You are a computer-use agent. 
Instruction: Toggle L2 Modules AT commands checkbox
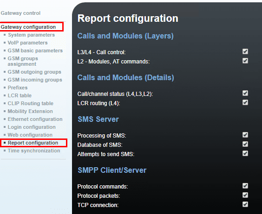(245, 61)
